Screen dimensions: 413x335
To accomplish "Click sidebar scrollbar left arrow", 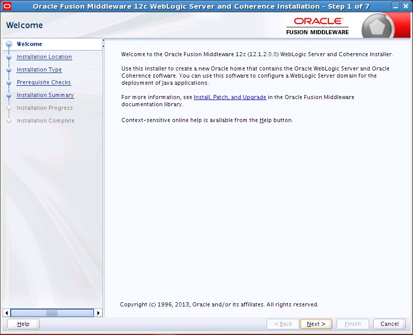I will point(7,313).
